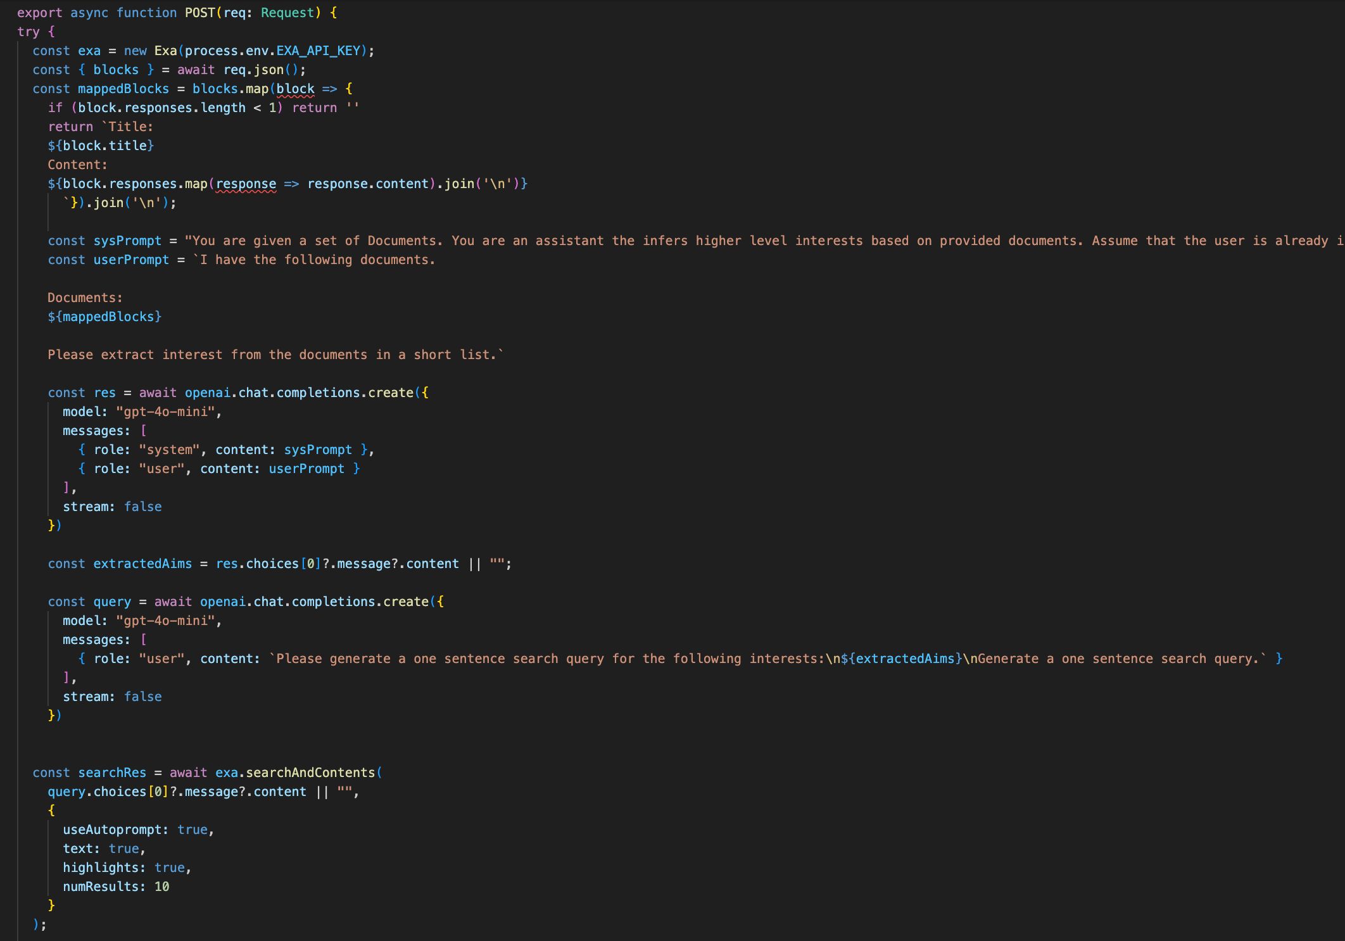1345x941 pixels.
Task: Click sysPrompt in the messages array
Action: click(318, 450)
